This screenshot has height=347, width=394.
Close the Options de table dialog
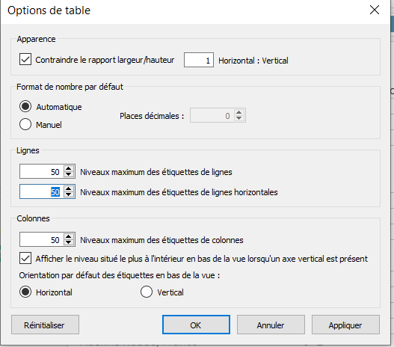click(375, 10)
